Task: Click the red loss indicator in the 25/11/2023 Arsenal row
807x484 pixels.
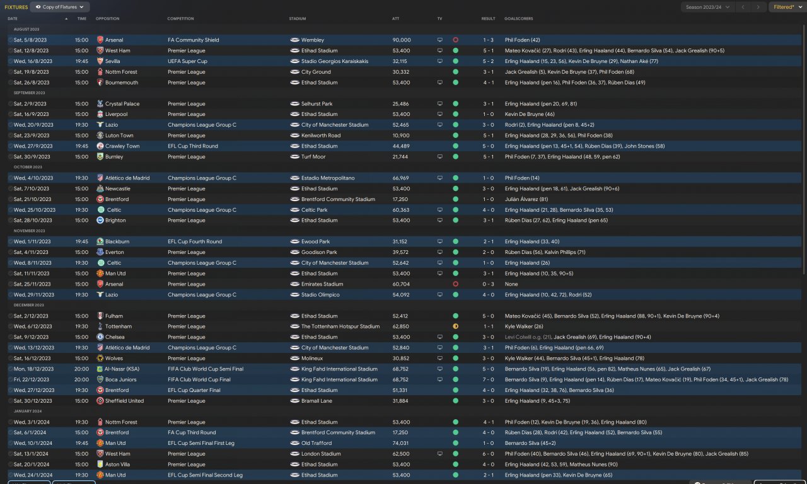Action: click(x=455, y=284)
